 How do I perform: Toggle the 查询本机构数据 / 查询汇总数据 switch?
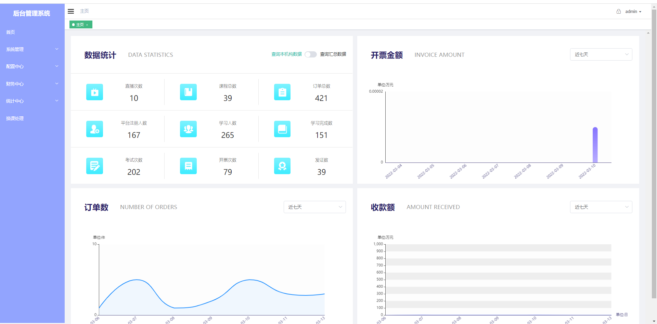point(311,54)
